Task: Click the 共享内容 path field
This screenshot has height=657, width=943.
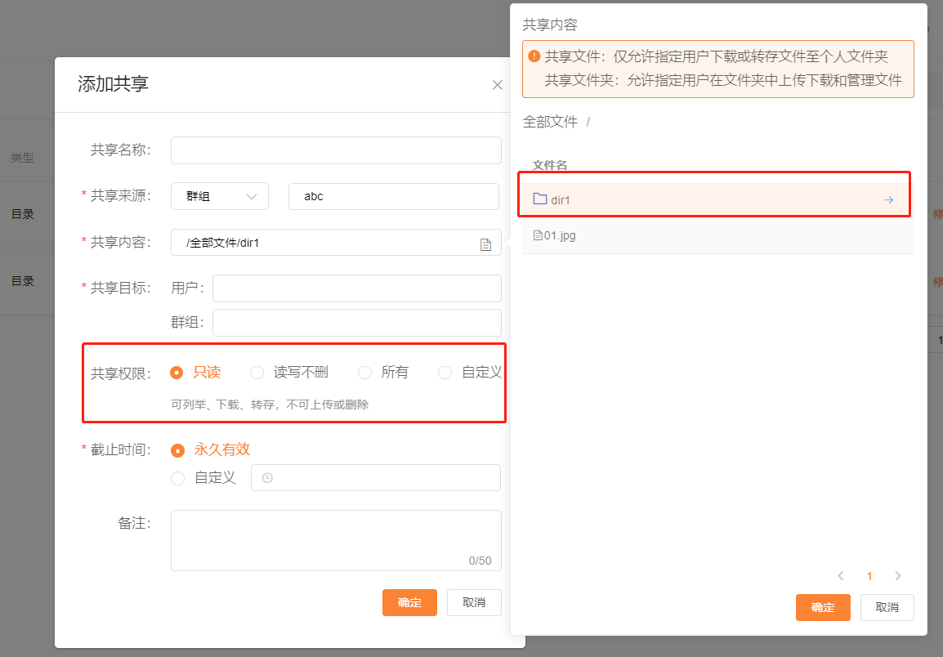Action: pos(336,243)
